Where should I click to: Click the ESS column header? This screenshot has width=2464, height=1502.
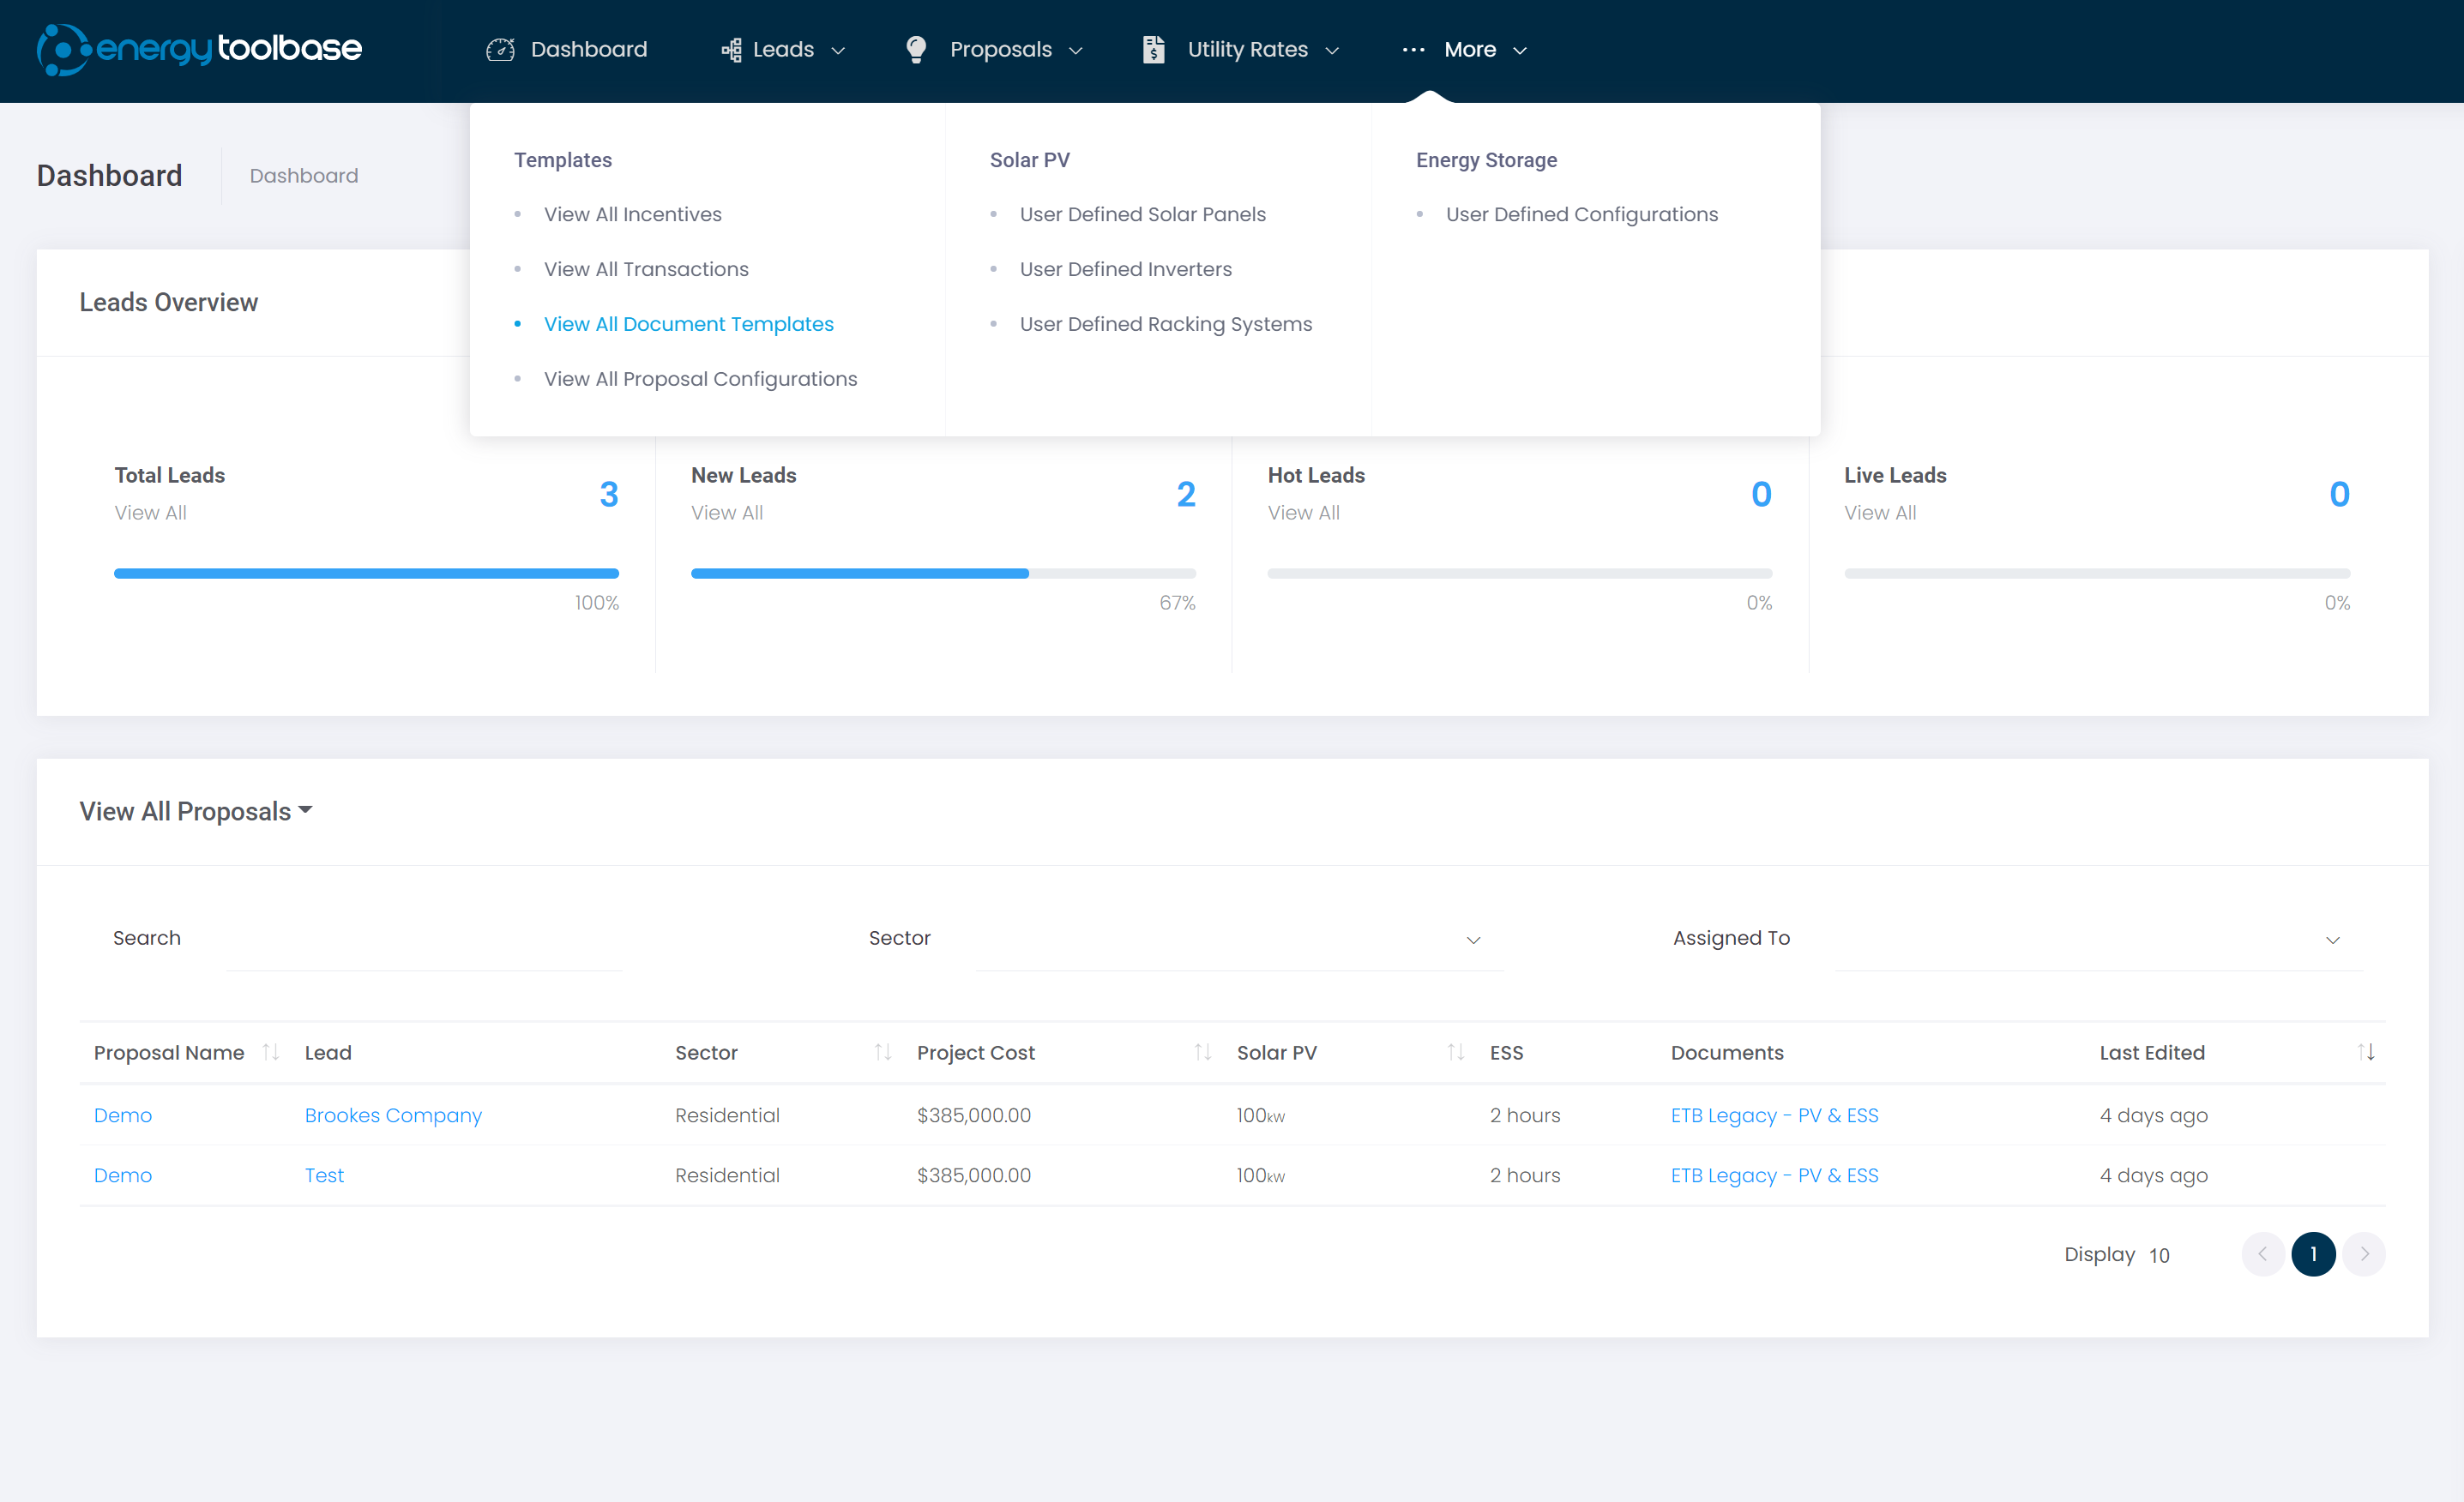point(1506,1052)
